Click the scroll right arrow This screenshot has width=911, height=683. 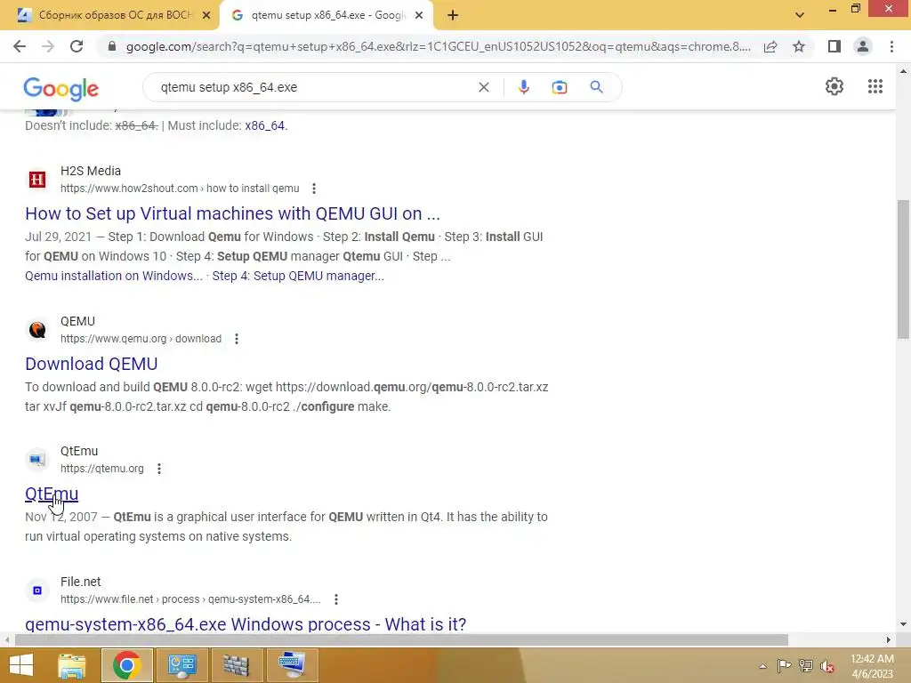[889, 640]
